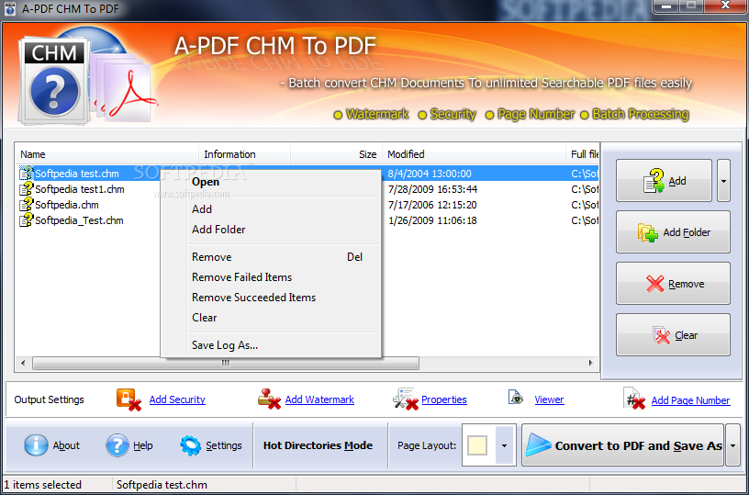This screenshot has height=495, width=749.
Task: Click the app icon in title bar
Action: (x=9, y=8)
